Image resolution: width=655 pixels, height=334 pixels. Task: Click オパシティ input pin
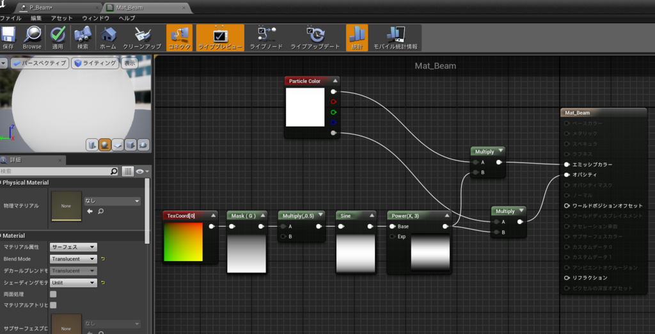[x=567, y=175]
